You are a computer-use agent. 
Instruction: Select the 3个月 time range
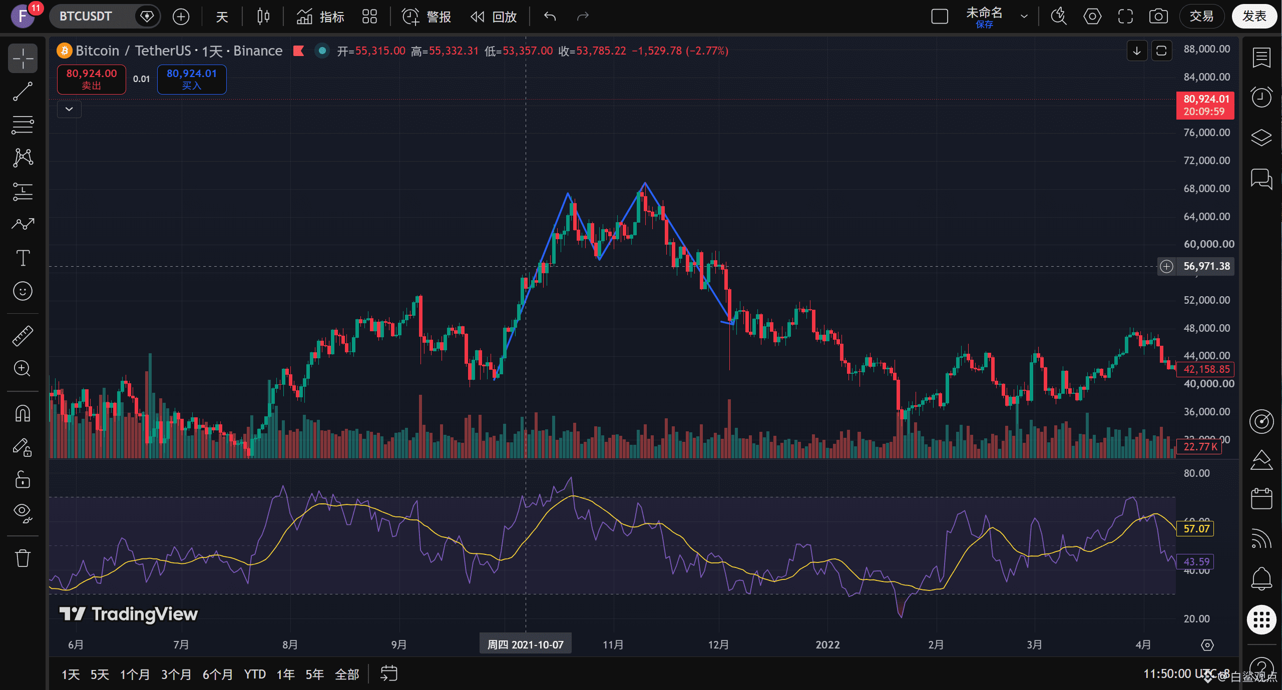(176, 674)
